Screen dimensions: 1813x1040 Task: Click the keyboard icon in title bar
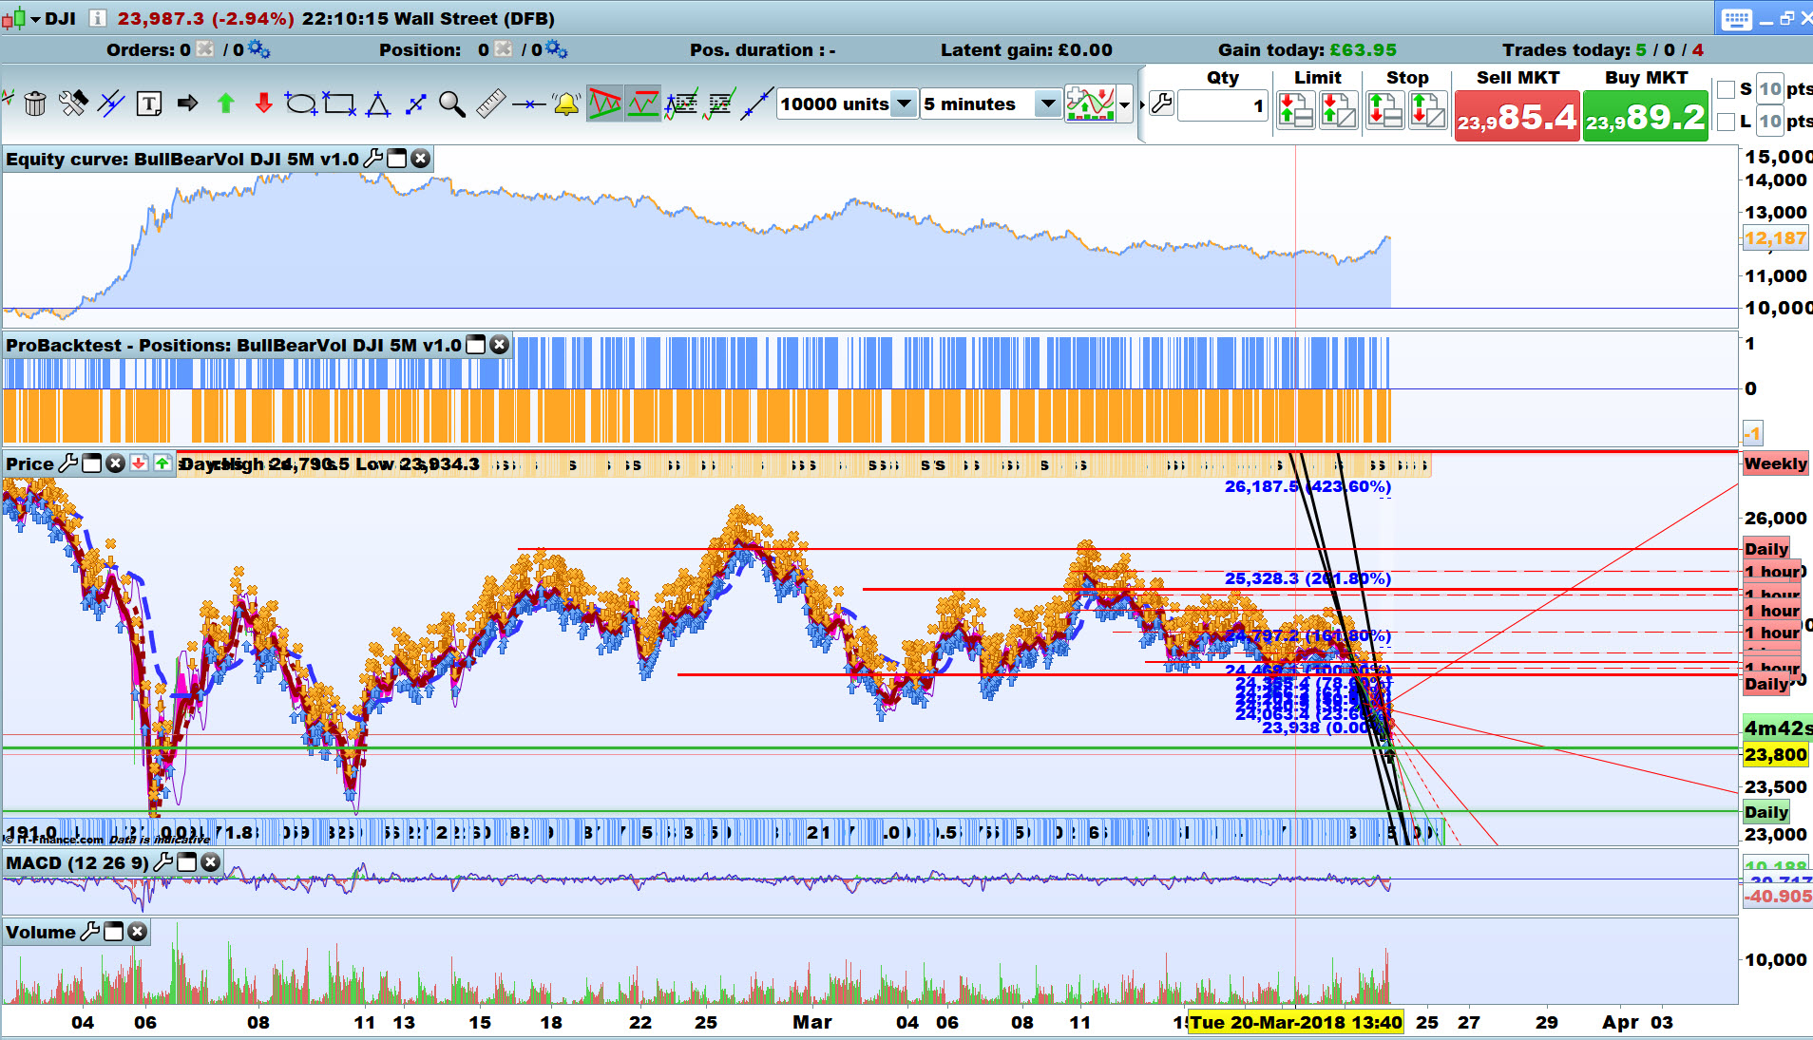1736,19
